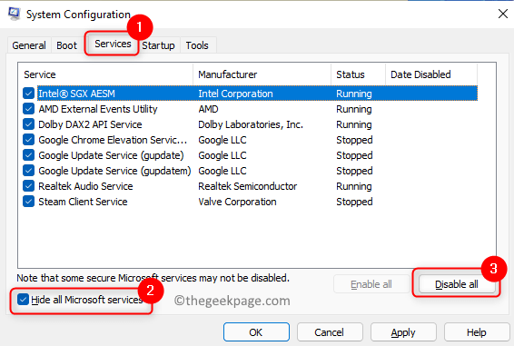The image size is (514, 346).
Task: Open the Boot tab
Action: point(66,45)
